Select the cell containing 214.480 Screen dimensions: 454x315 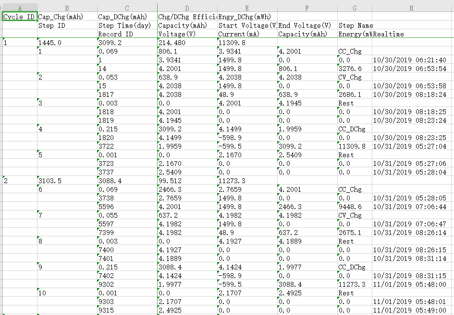[187, 43]
